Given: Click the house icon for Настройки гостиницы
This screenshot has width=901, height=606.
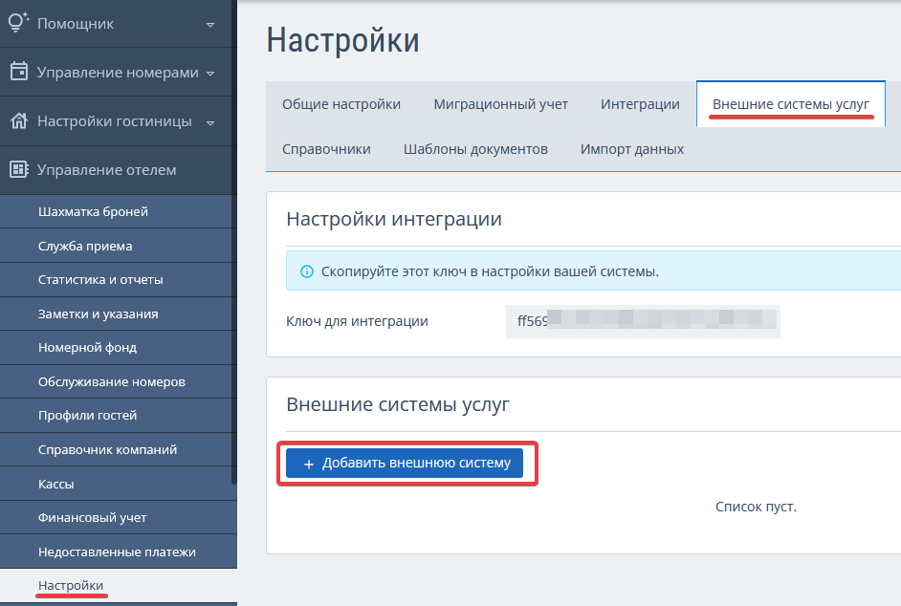Looking at the screenshot, I should [18, 121].
